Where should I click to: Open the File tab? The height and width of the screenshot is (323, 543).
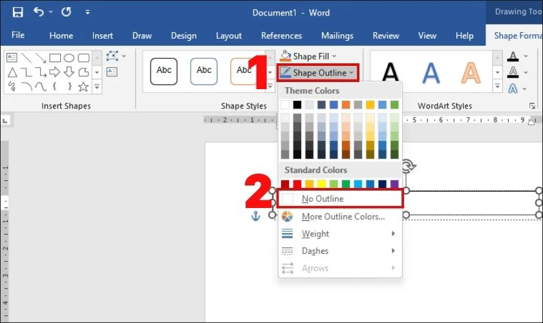point(17,36)
